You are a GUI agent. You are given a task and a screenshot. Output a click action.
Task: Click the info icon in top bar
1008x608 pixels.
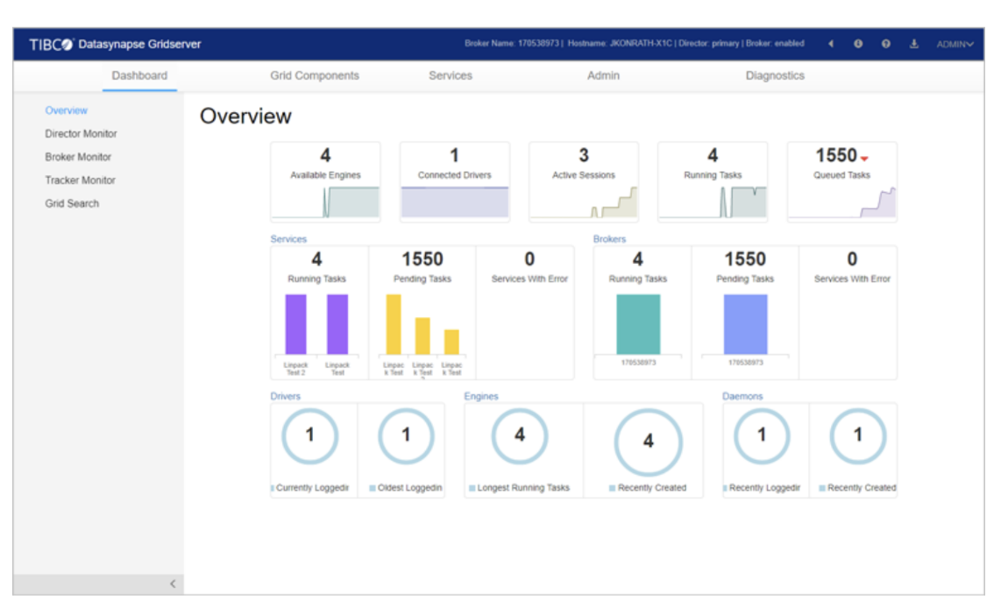857,45
